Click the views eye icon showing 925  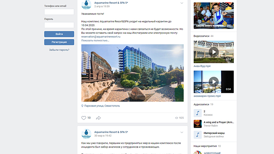click(x=177, y=118)
